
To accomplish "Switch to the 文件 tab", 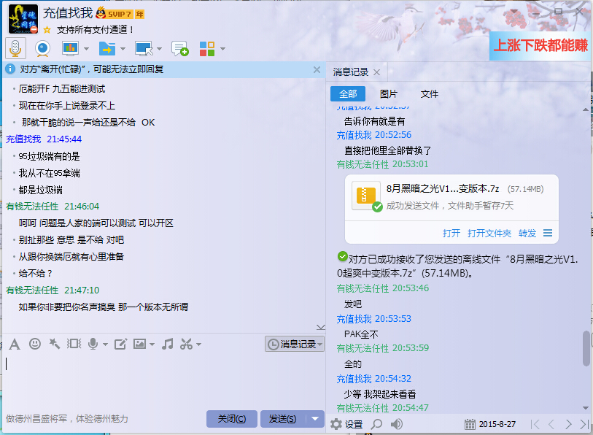I will (430, 94).
